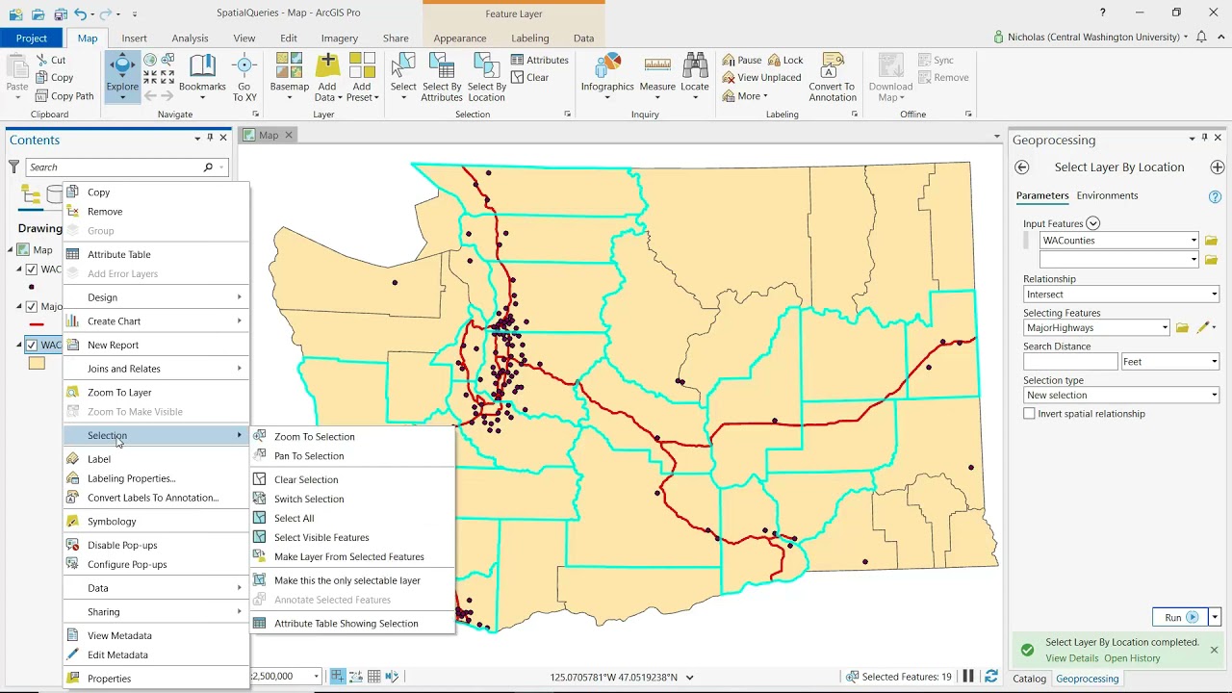
Task: Choose Zoom To Selection from submenu
Action: (351, 437)
